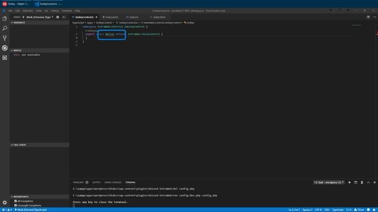378x212 pixels.
Task: Click the VS Code logo in title bar
Action: click(4, 11)
